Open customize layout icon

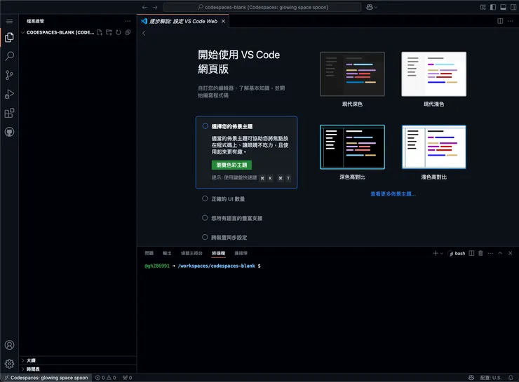[x=483, y=7]
